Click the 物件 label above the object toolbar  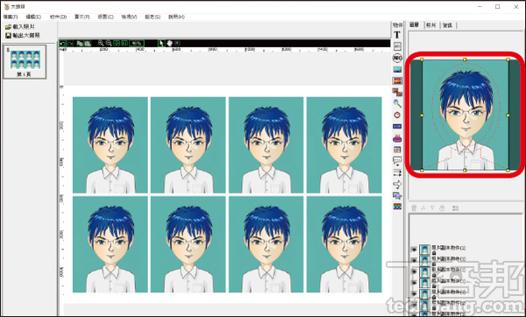pyautogui.click(x=397, y=25)
